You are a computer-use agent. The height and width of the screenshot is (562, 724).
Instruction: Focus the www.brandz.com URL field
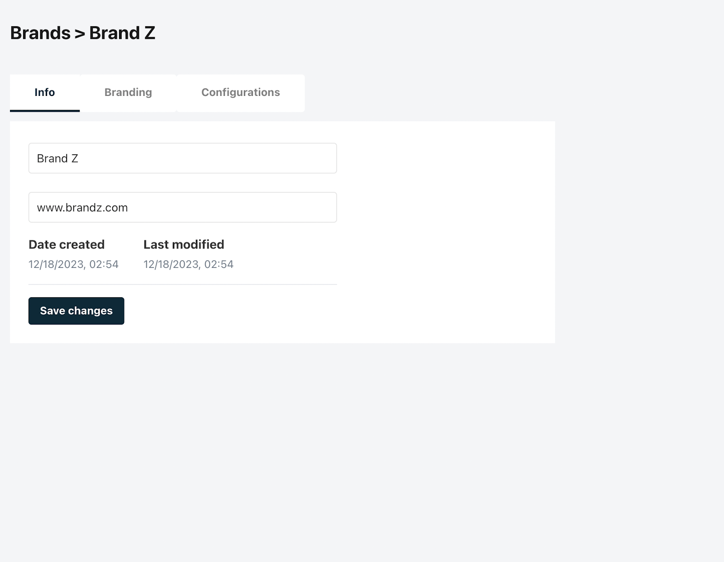pos(182,207)
